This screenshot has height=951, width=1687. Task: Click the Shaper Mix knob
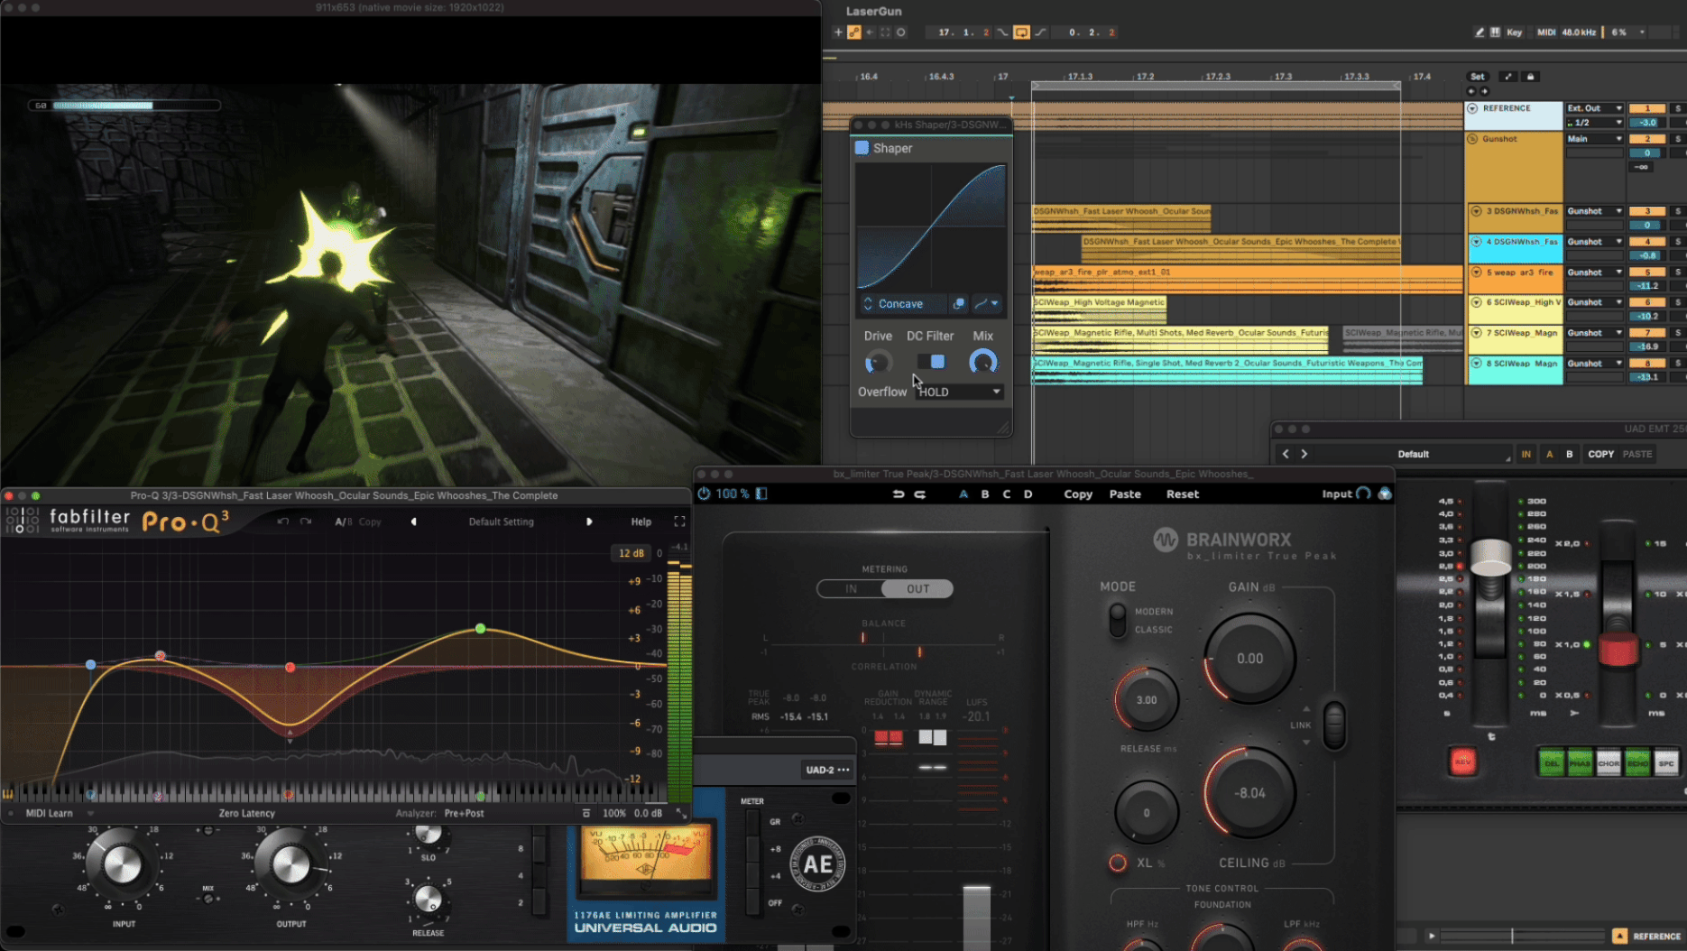tap(982, 363)
